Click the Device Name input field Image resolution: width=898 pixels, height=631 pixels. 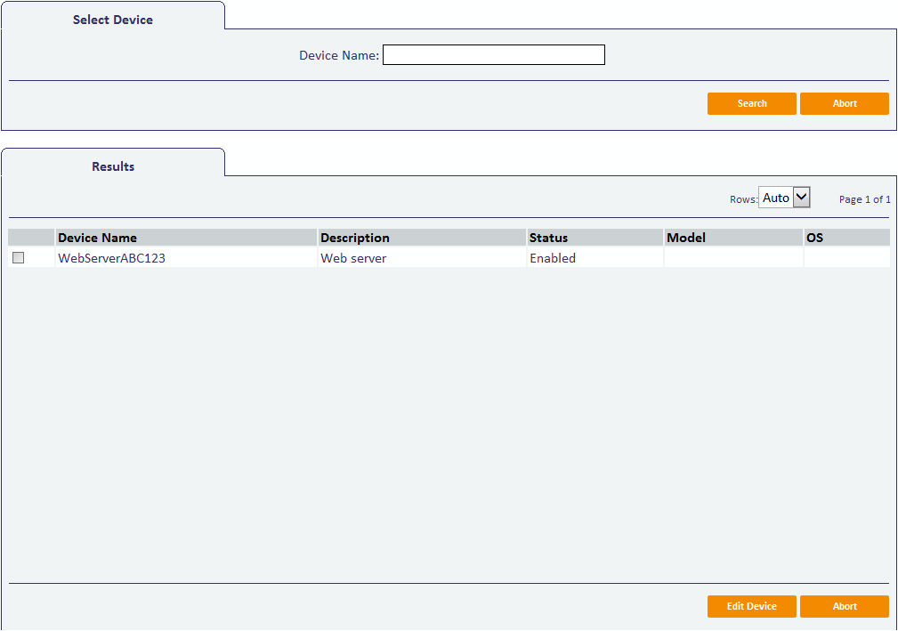tap(493, 55)
